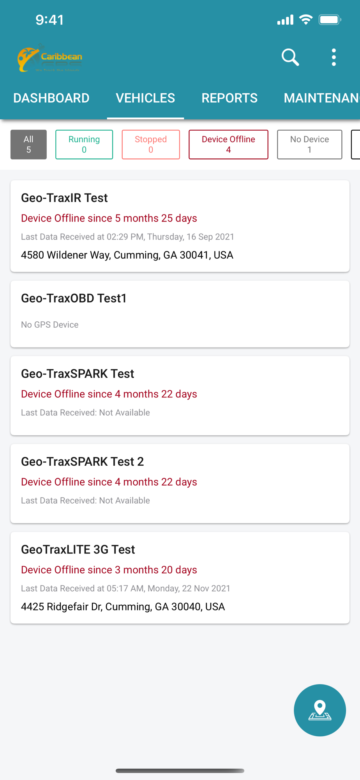This screenshot has width=360, height=780.
Task: Tap the Wi-Fi status icon
Action: coord(306,19)
